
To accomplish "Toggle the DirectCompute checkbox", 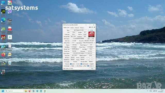I will pos(81,64).
